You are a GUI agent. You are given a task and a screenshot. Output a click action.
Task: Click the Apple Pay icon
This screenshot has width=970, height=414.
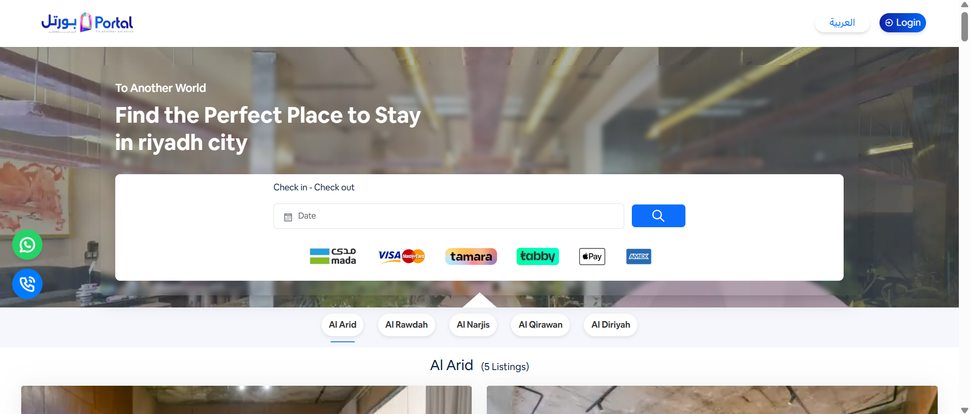pyautogui.click(x=592, y=256)
